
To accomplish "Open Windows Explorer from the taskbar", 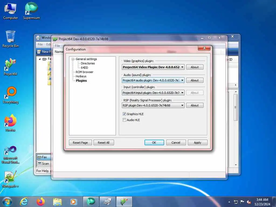I will 57,202.
